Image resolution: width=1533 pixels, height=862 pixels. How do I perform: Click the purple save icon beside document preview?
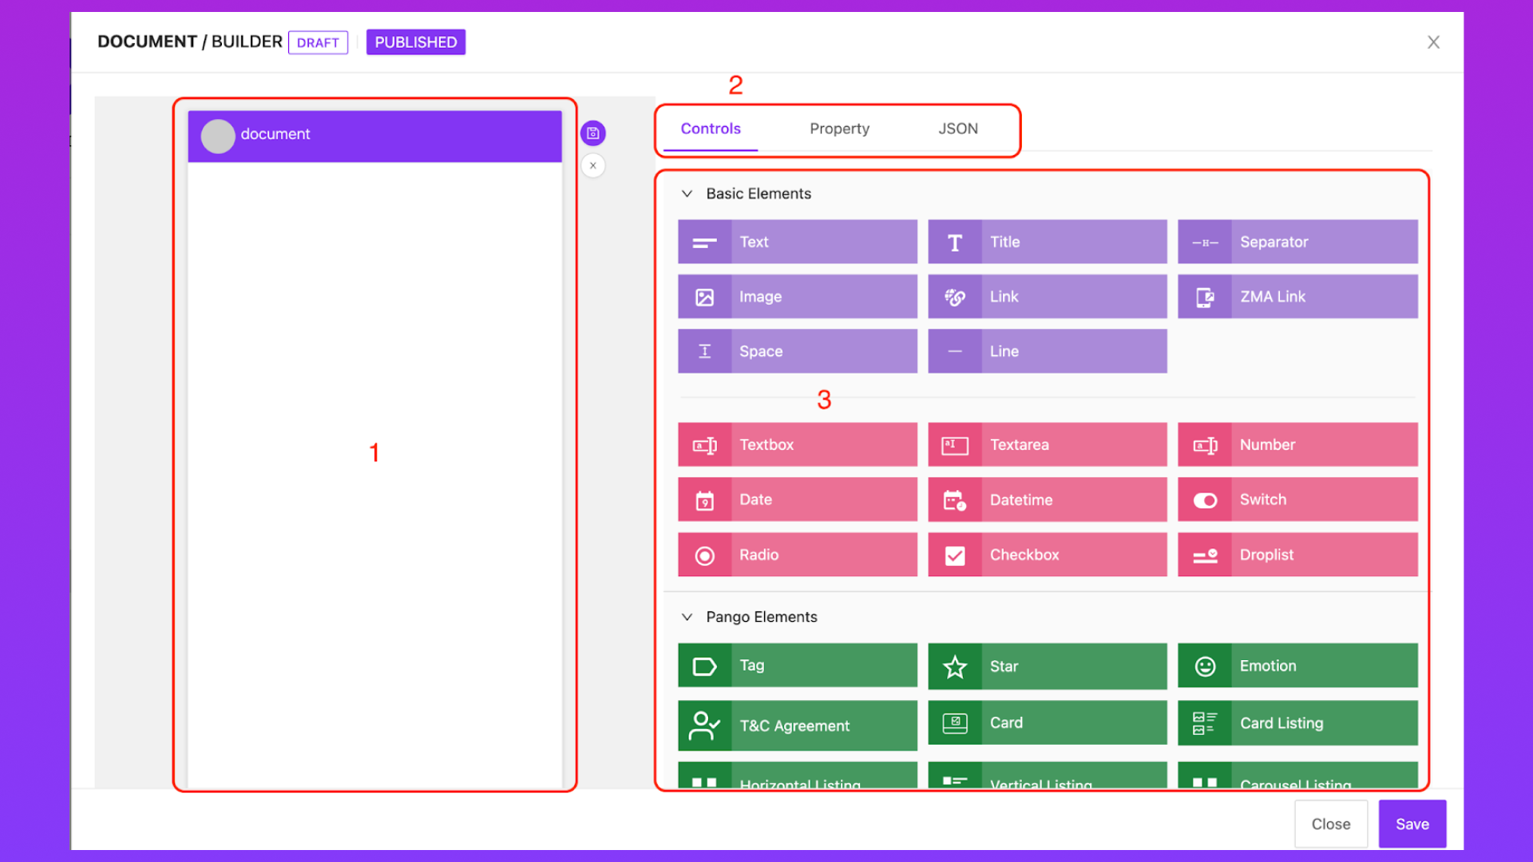click(592, 133)
